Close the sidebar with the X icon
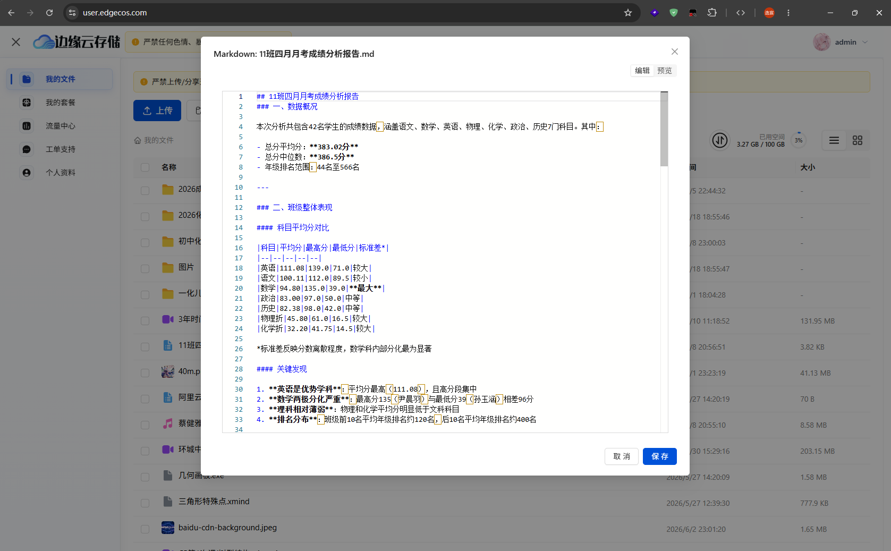 pyautogui.click(x=16, y=42)
